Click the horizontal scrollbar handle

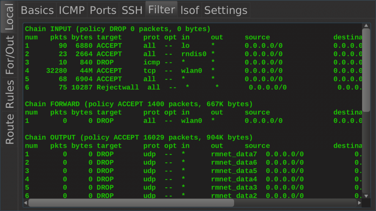point(131,203)
